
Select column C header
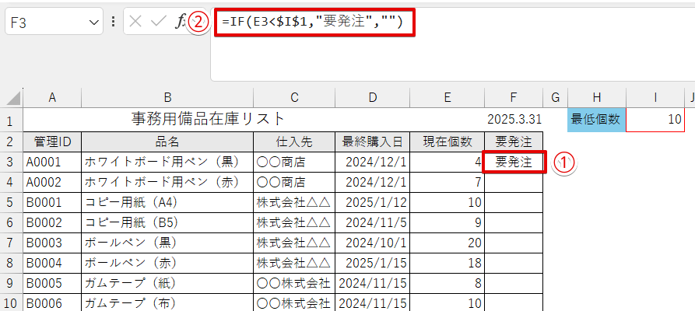[294, 97]
